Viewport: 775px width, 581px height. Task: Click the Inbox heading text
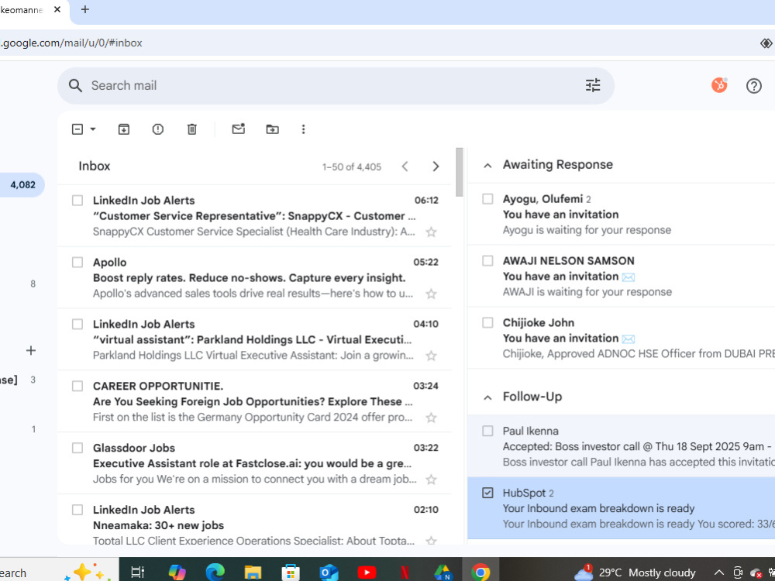pos(94,166)
